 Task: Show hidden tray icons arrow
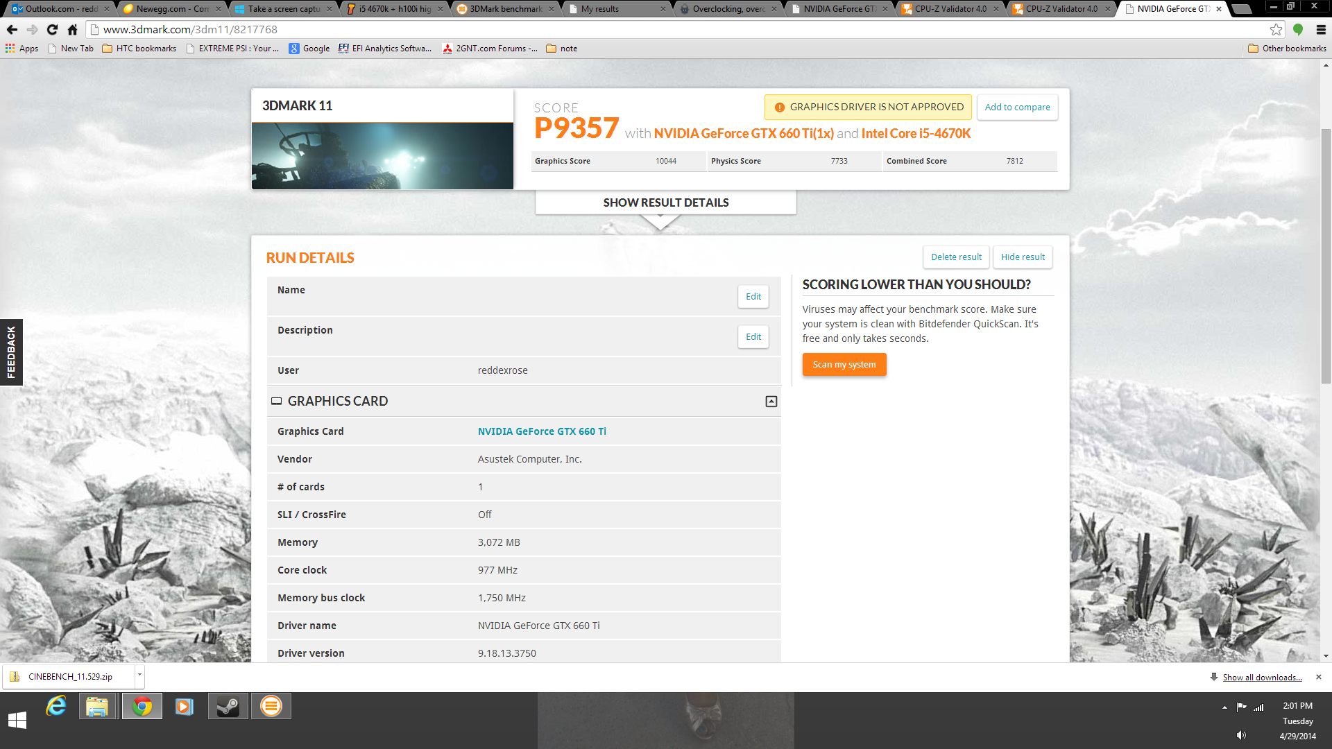[x=1224, y=707]
